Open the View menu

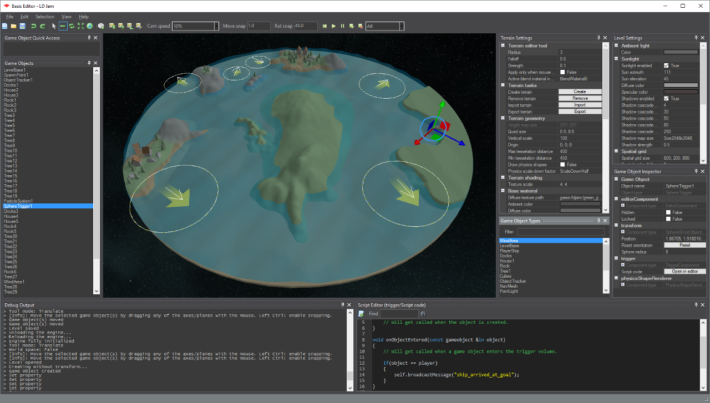pos(67,17)
